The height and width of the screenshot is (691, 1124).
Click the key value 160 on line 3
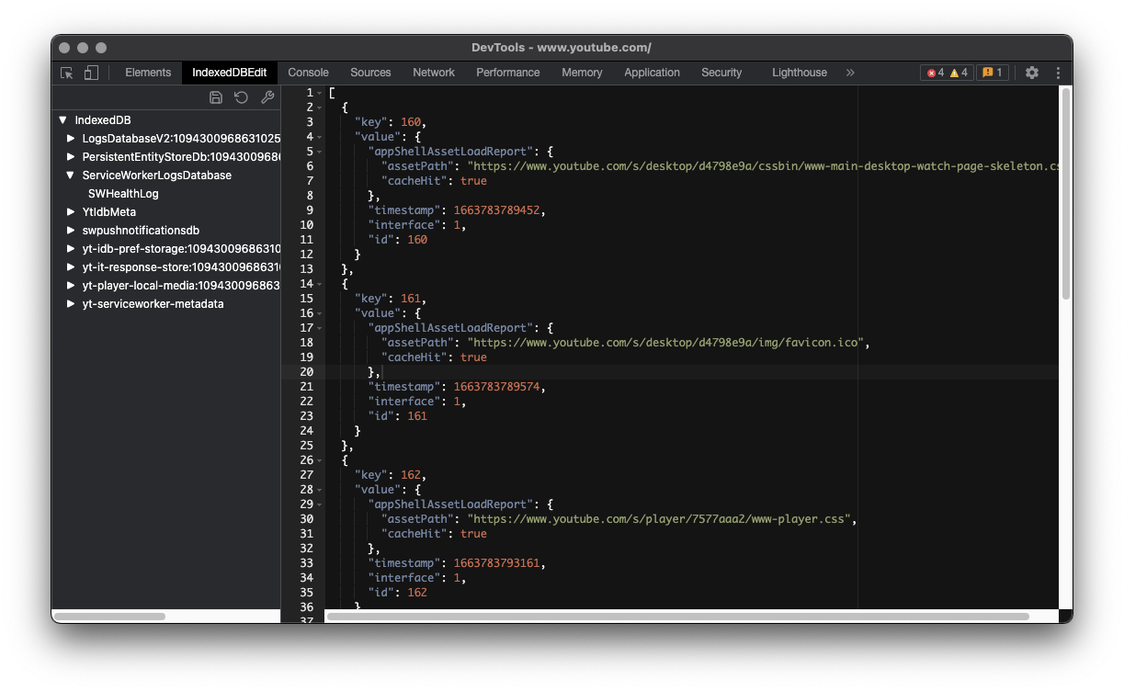click(411, 122)
